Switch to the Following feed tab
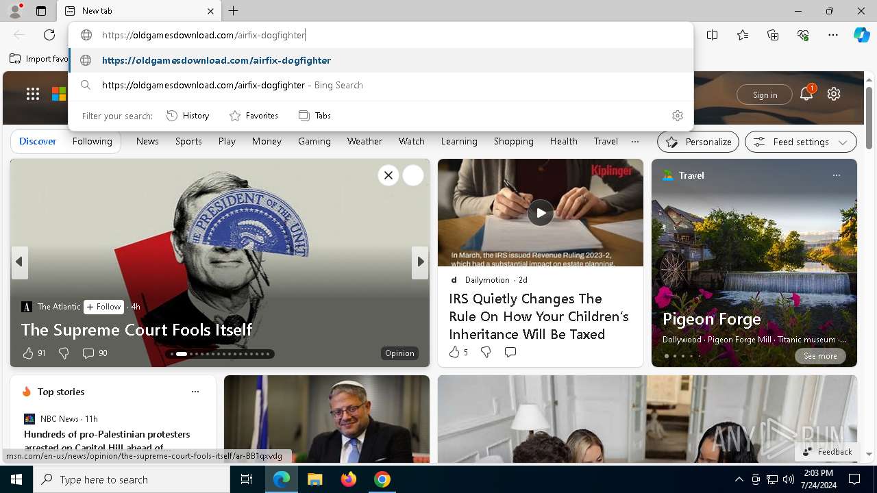Viewport: 877px width, 493px height. pyautogui.click(x=92, y=141)
